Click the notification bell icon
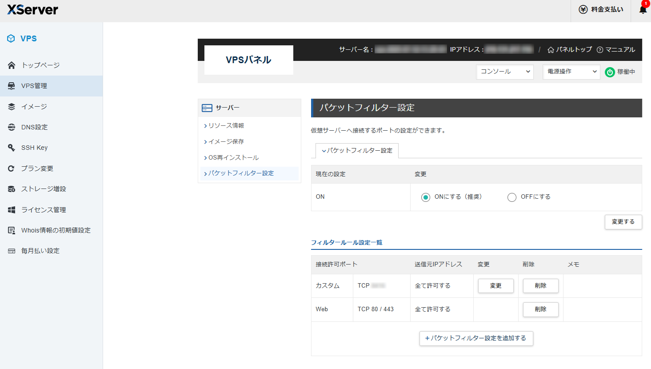 pos(643,10)
